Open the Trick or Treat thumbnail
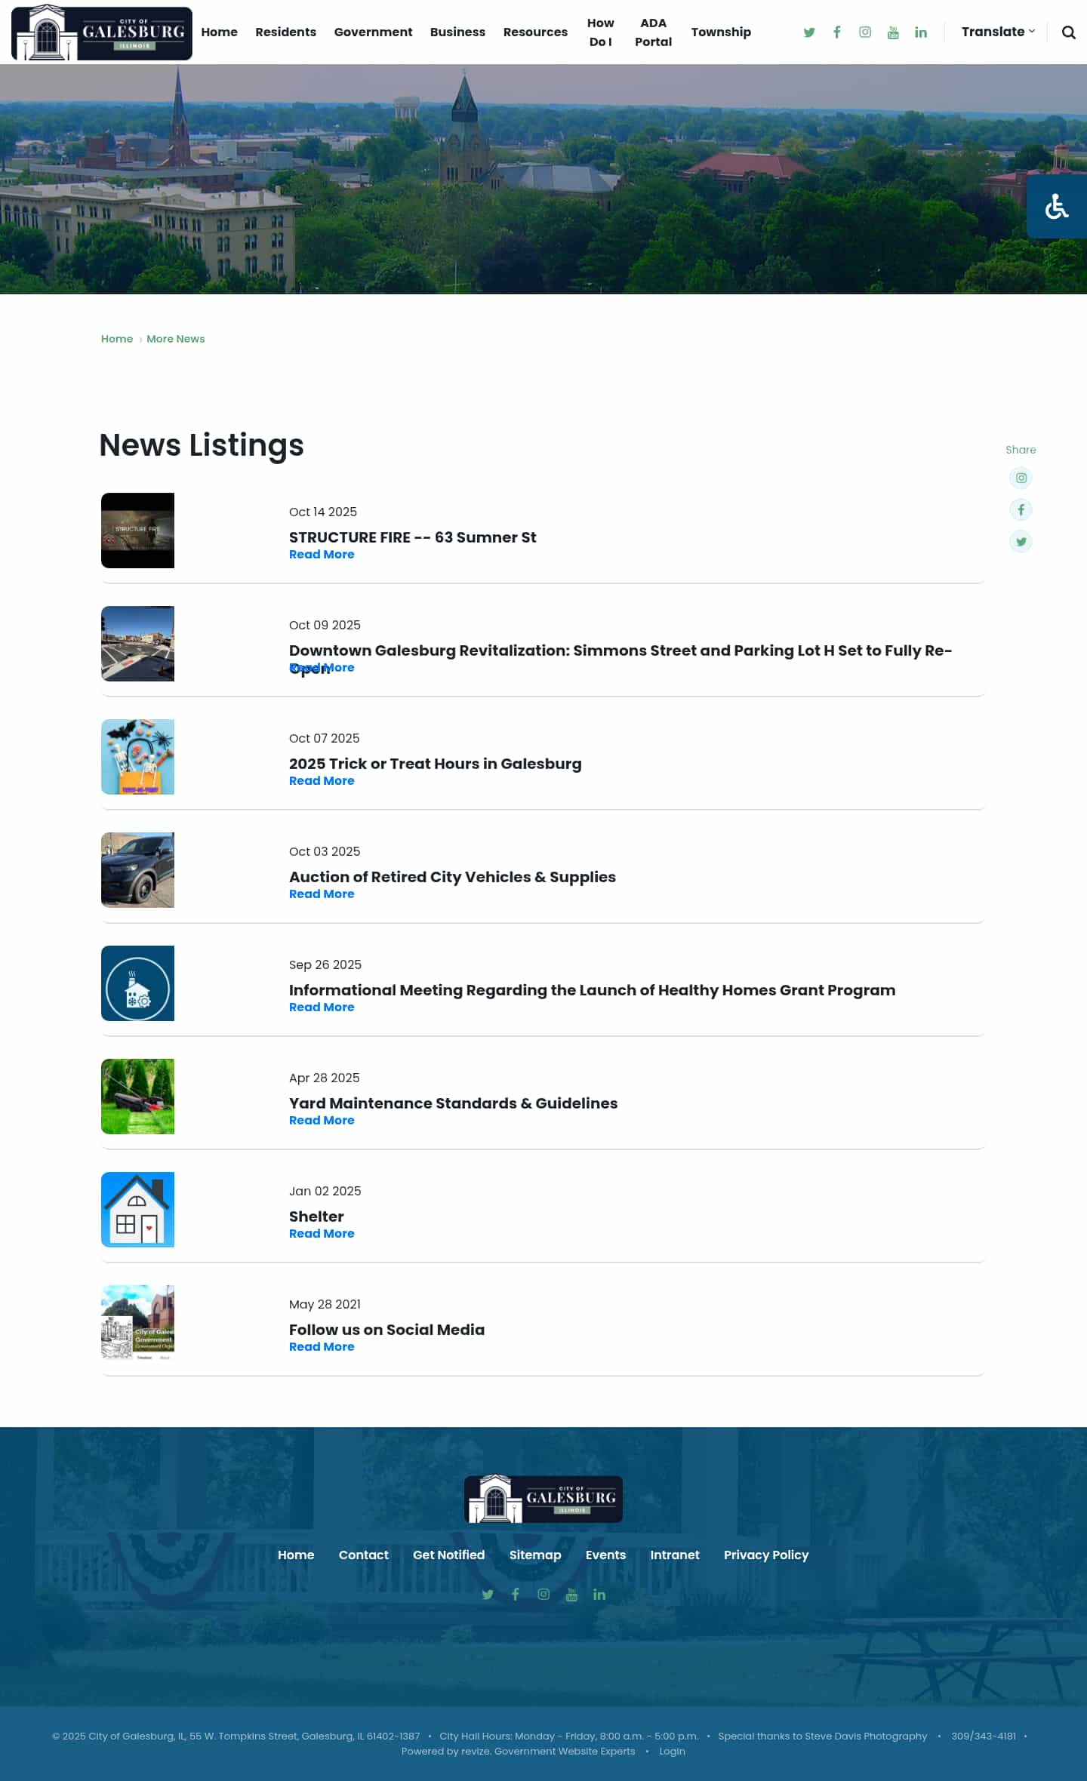Screen dimensions: 1087x1781 point(137,757)
